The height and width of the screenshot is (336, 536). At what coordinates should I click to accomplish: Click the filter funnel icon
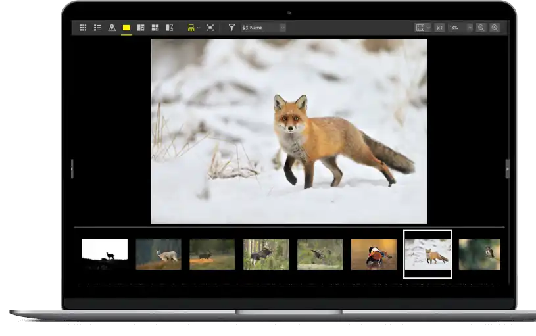[x=231, y=28]
